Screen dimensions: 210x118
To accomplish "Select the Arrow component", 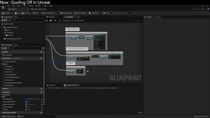I will (9, 30).
